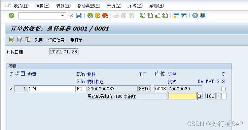248x130 pixels.
Task: Open the 转到(G) menu
Action: (63, 6)
